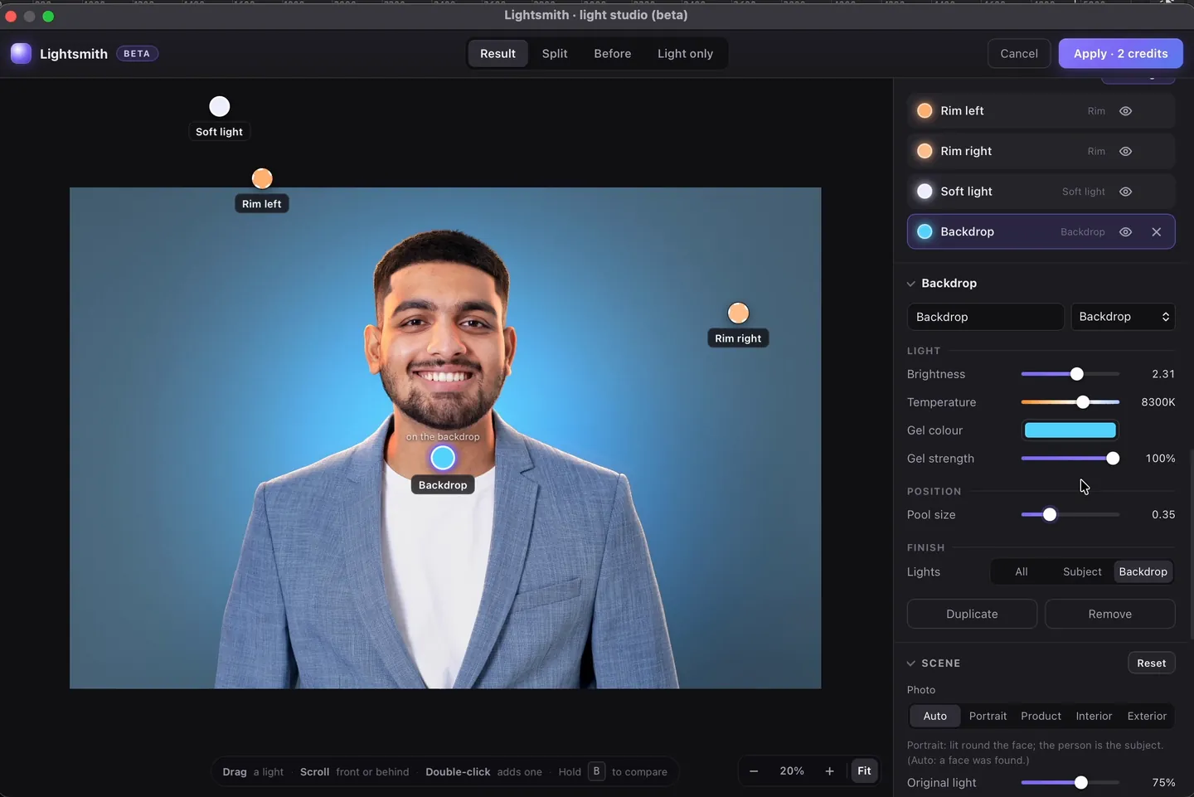Toggle Rim right light visibility

coord(1126,152)
